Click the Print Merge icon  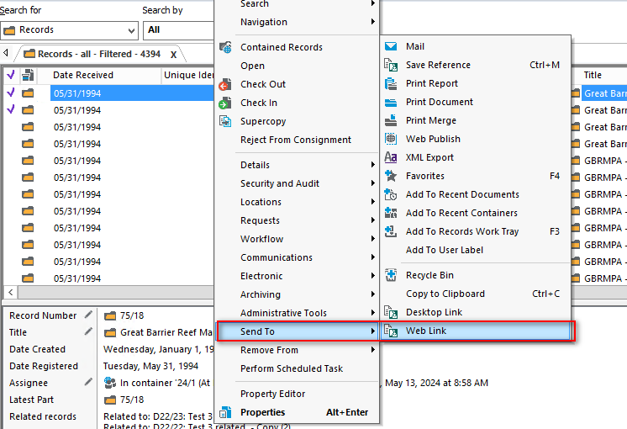click(391, 120)
